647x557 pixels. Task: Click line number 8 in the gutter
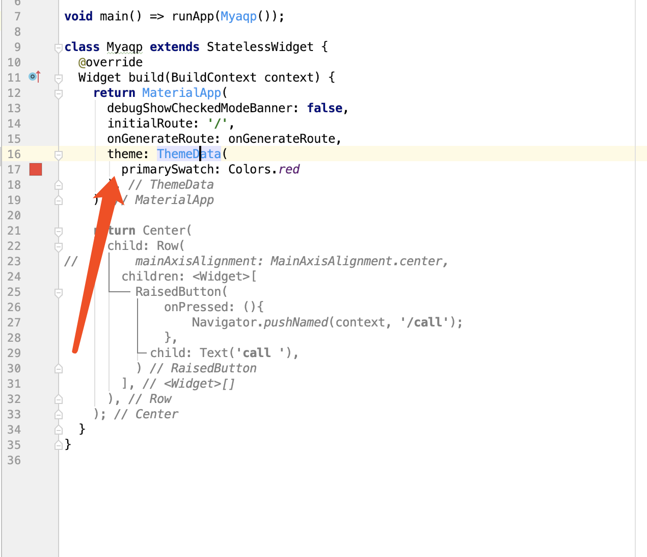tap(17, 32)
